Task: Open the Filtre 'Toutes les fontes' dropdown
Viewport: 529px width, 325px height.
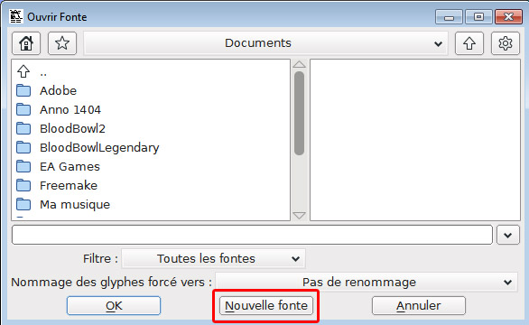Action: pyautogui.click(x=214, y=258)
